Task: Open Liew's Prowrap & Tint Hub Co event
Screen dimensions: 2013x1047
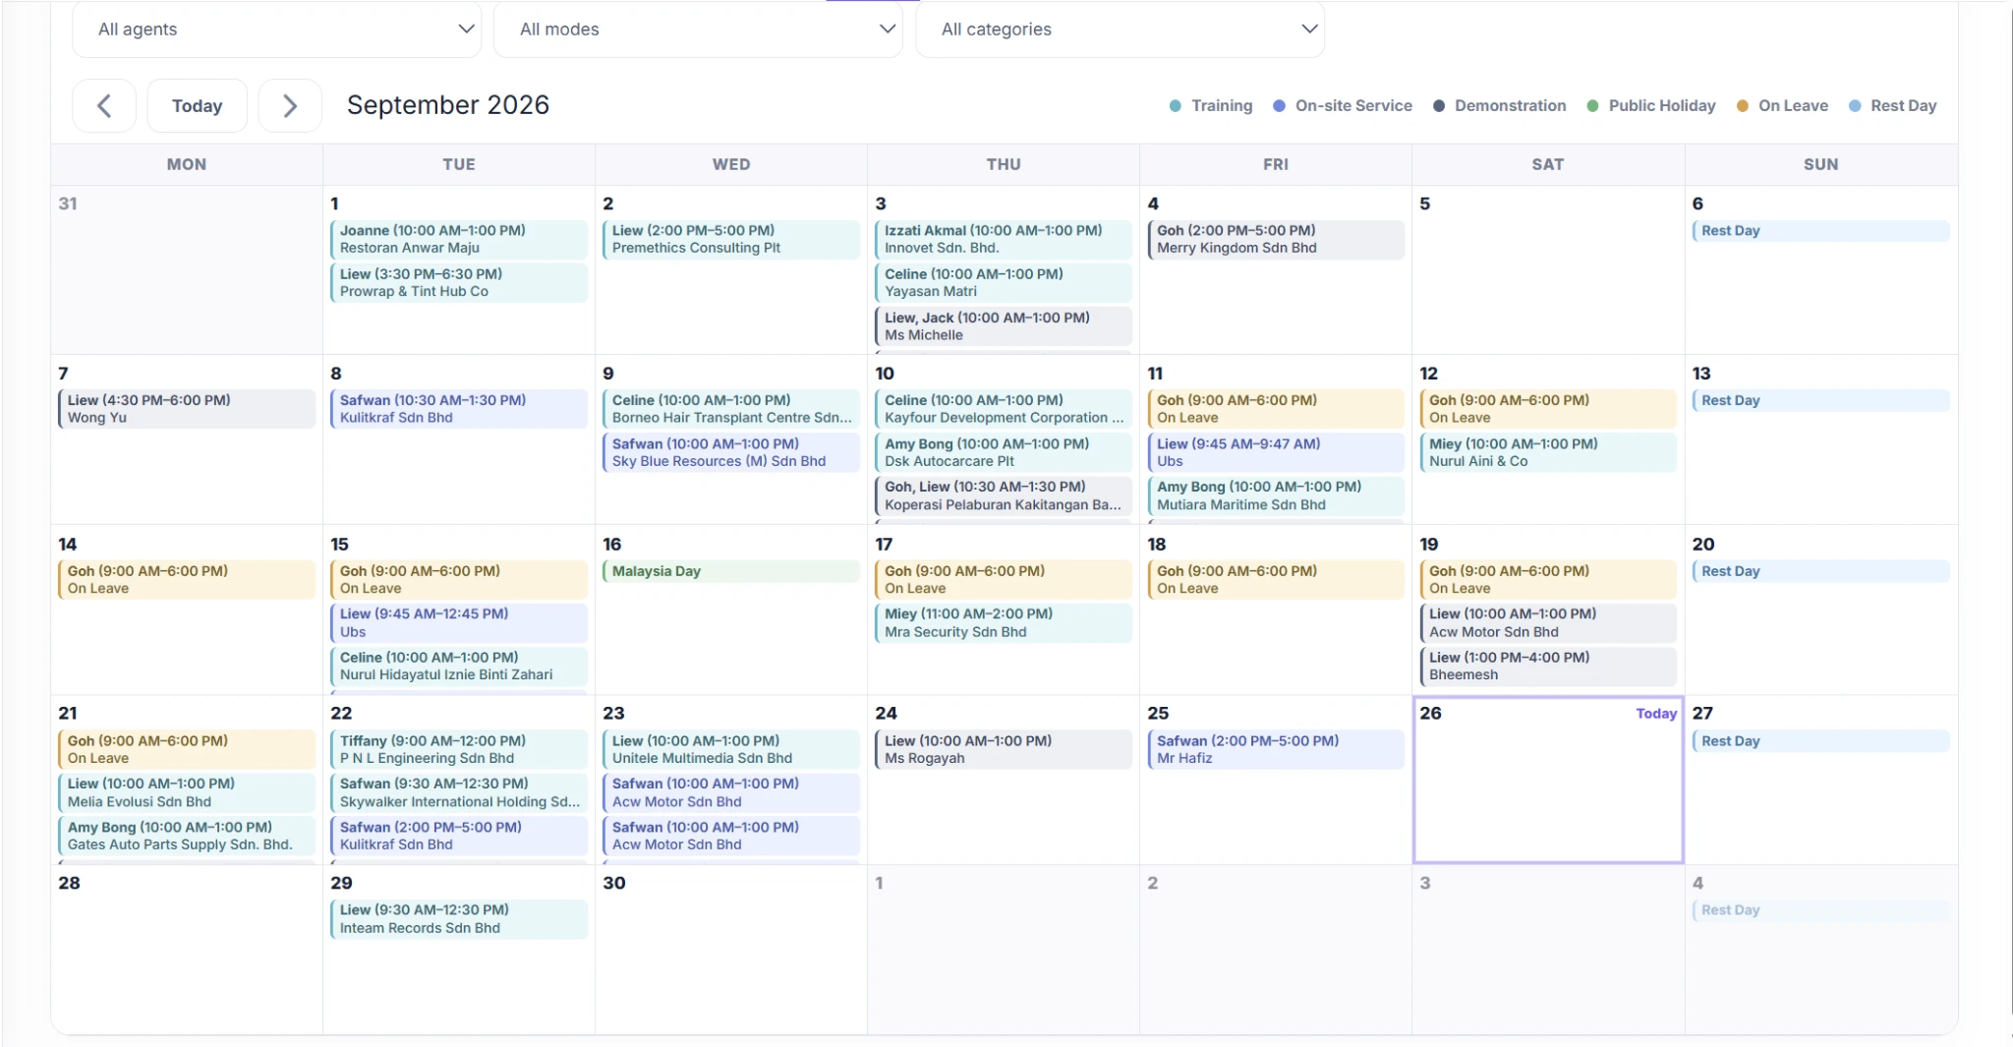Action: tap(459, 283)
